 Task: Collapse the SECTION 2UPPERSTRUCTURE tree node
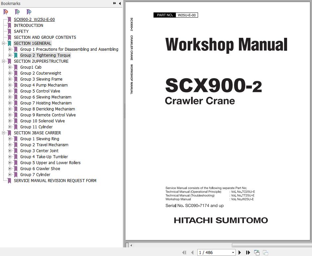(x=3, y=61)
